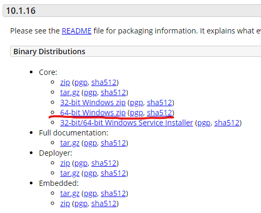Image resolution: width=261 pixels, height=213 pixels.
Task: Download Full documentation tar.gz
Action: tap(70, 143)
